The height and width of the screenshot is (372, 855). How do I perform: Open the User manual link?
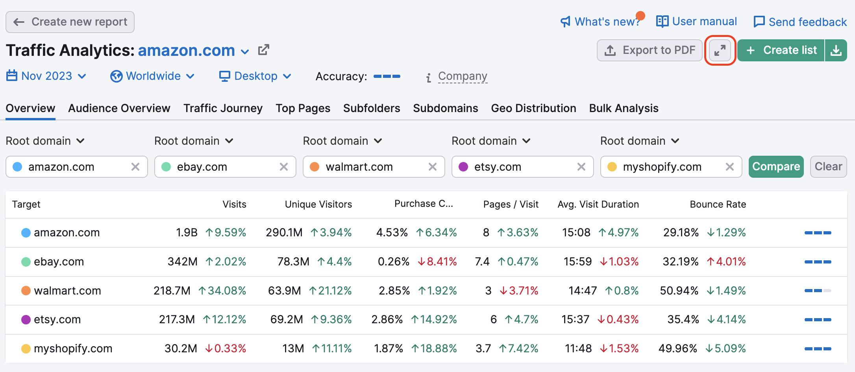(696, 22)
